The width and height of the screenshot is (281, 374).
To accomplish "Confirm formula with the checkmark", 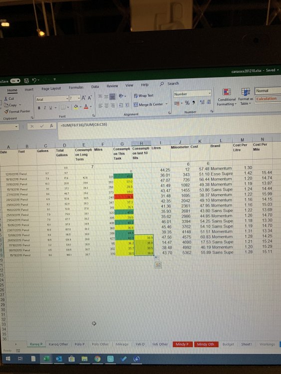I will (x=42, y=126).
